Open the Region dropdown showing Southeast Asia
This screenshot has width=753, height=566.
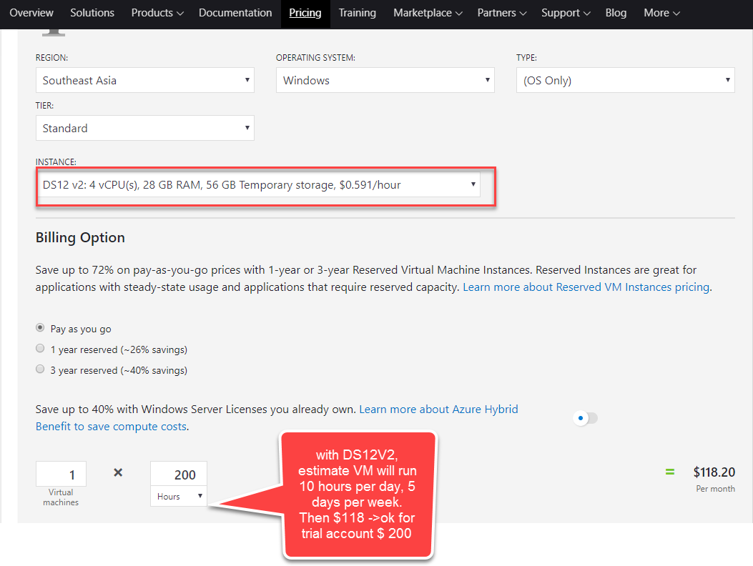145,80
